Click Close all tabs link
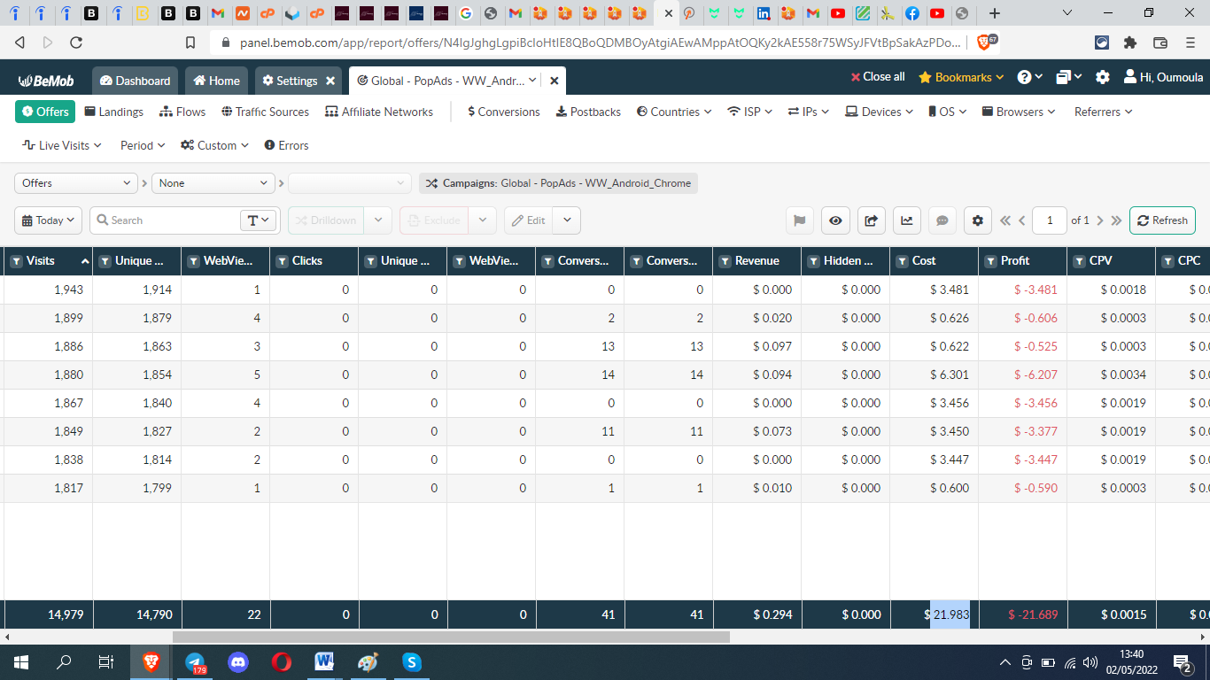The width and height of the screenshot is (1210, 680). pyautogui.click(x=877, y=77)
